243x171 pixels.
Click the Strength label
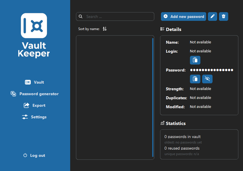pos(175,89)
